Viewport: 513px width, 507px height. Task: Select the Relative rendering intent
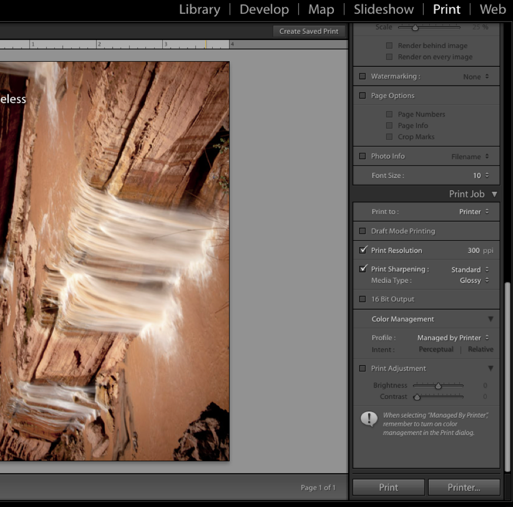click(x=480, y=349)
